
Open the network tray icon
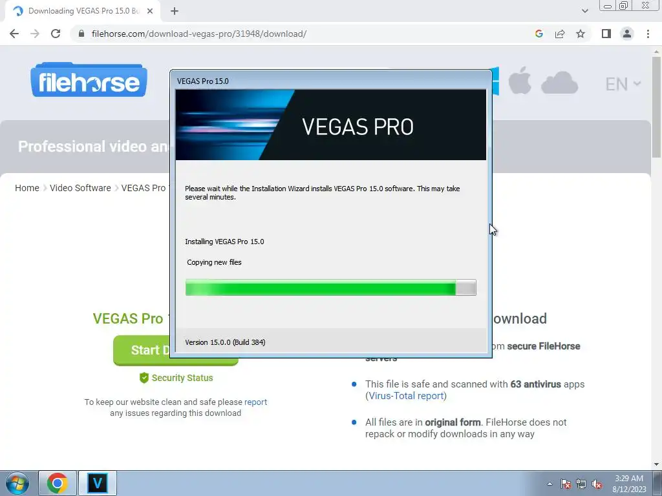click(x=581, y=484)
